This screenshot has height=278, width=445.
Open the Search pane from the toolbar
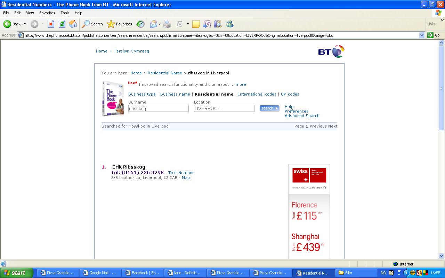[x=92, y=24]
